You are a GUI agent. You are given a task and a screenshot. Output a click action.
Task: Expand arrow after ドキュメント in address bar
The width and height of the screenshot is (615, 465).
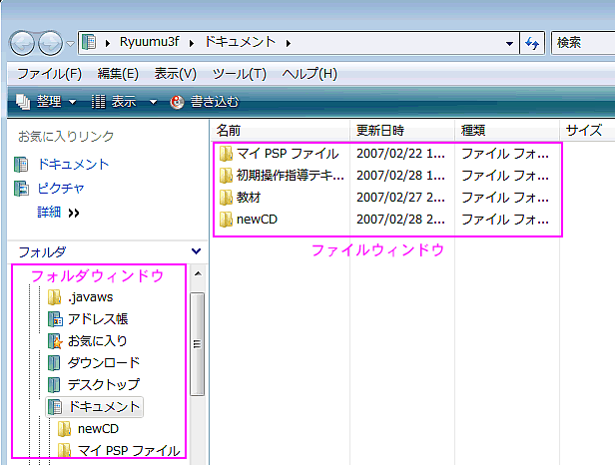(289, 43)
